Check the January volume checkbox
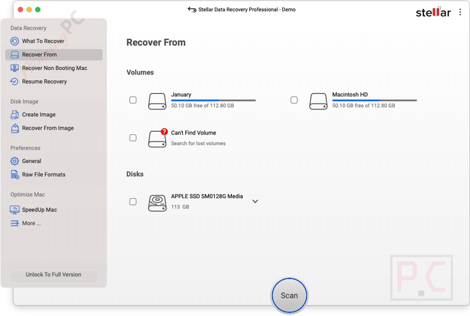 click(133, 100)
